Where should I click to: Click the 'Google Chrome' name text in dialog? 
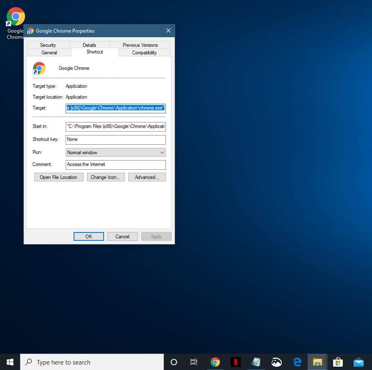click(x=74, y=68)
